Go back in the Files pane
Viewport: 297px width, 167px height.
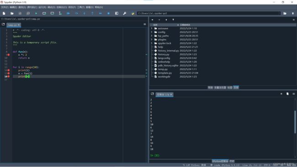click(x=153, y=20)
